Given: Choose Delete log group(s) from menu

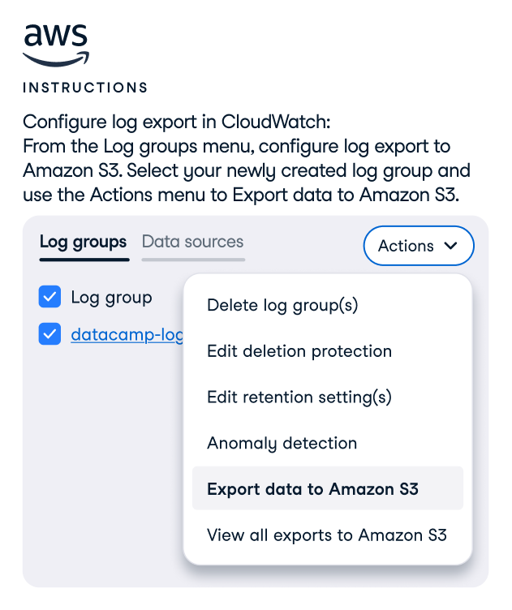Looking at the screenshot, I should pyautogui.click(x=282, y=305).
